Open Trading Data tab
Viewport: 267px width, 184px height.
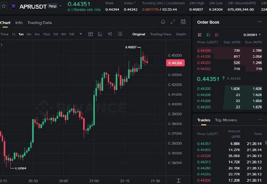point(39,23)
